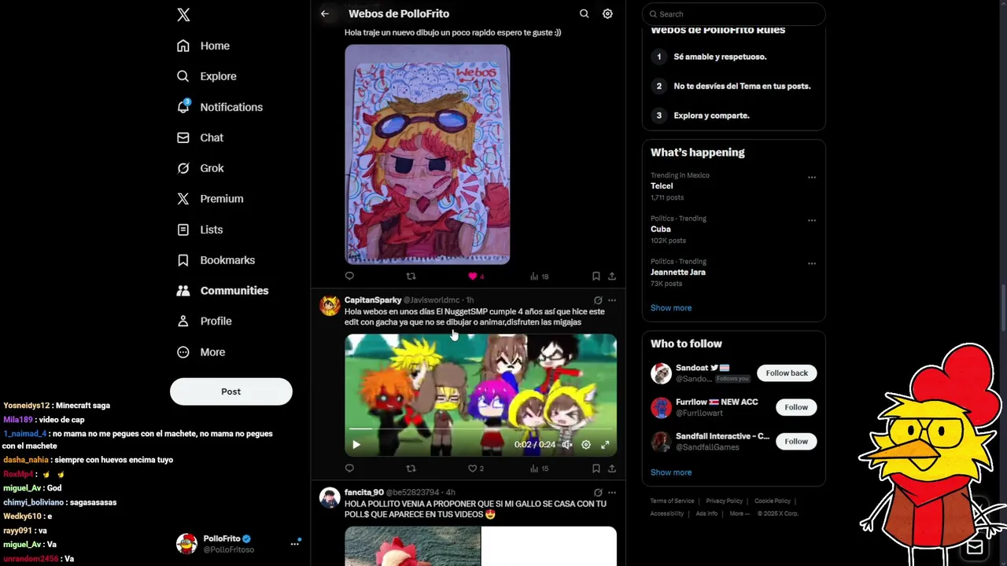Share the drawing post via share icon
Screen dimensions: 1007x566
pyautogui.click(x=612, y=276)
